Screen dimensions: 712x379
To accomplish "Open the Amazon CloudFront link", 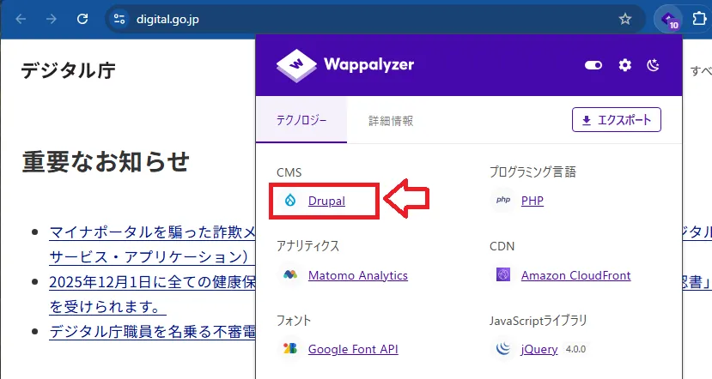I will coord(575,275).
